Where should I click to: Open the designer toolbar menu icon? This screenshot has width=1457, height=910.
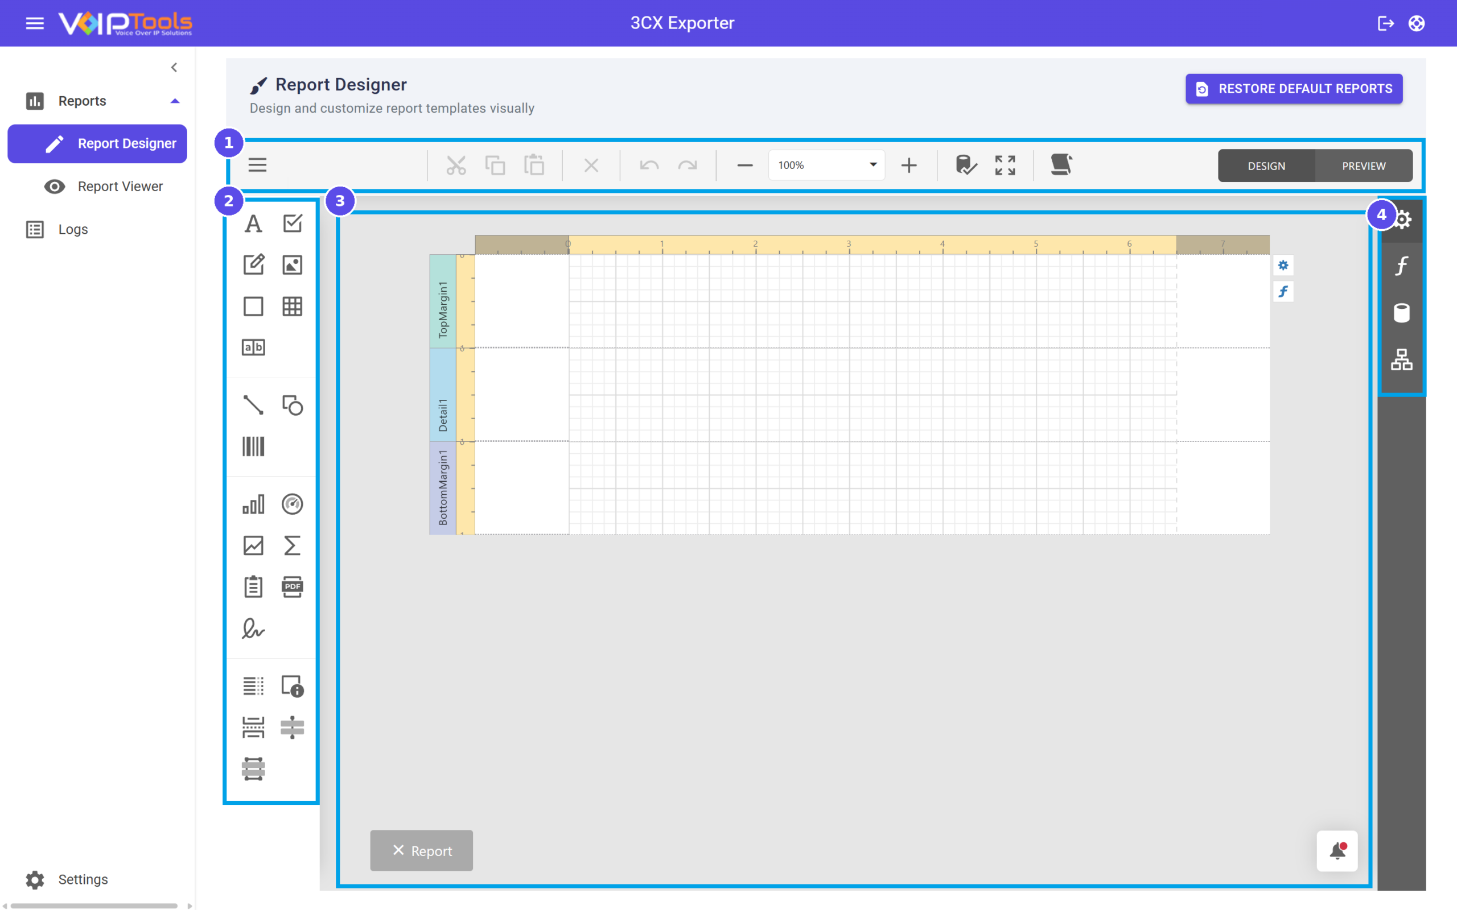coord(257,165)
